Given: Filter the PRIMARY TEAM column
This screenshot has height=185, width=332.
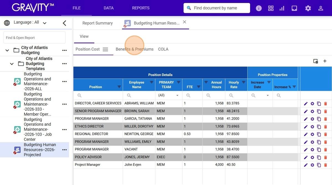Looking at the screenshot, I should (x=178, y=82).
